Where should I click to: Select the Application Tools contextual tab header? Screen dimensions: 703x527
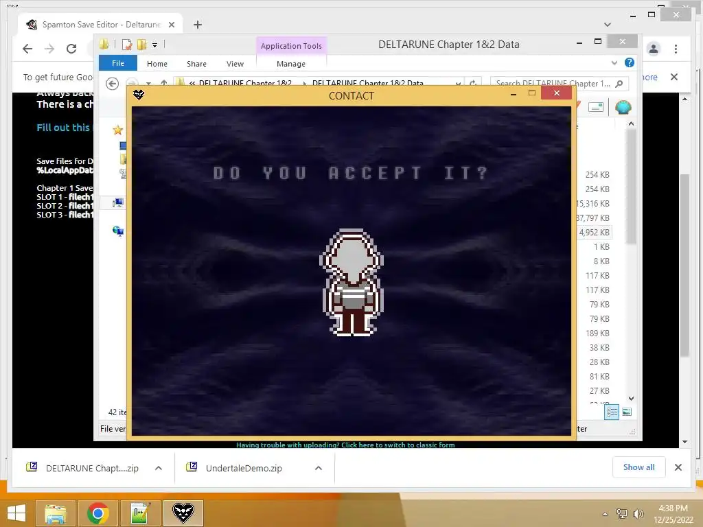tap(291, 46)
